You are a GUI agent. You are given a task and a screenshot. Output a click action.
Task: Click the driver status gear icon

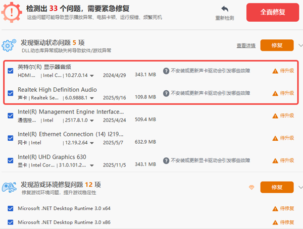(x=10, y=46)
